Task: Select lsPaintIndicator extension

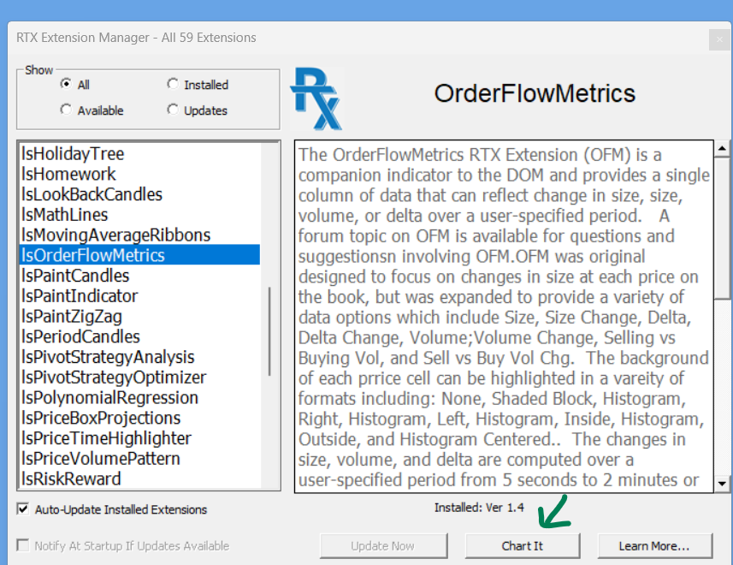Action: coord(139,295)
